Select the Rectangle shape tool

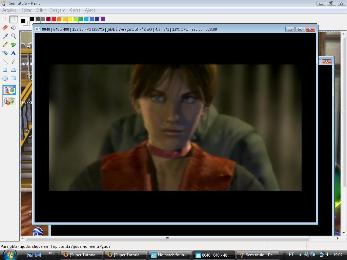point(5,70)
